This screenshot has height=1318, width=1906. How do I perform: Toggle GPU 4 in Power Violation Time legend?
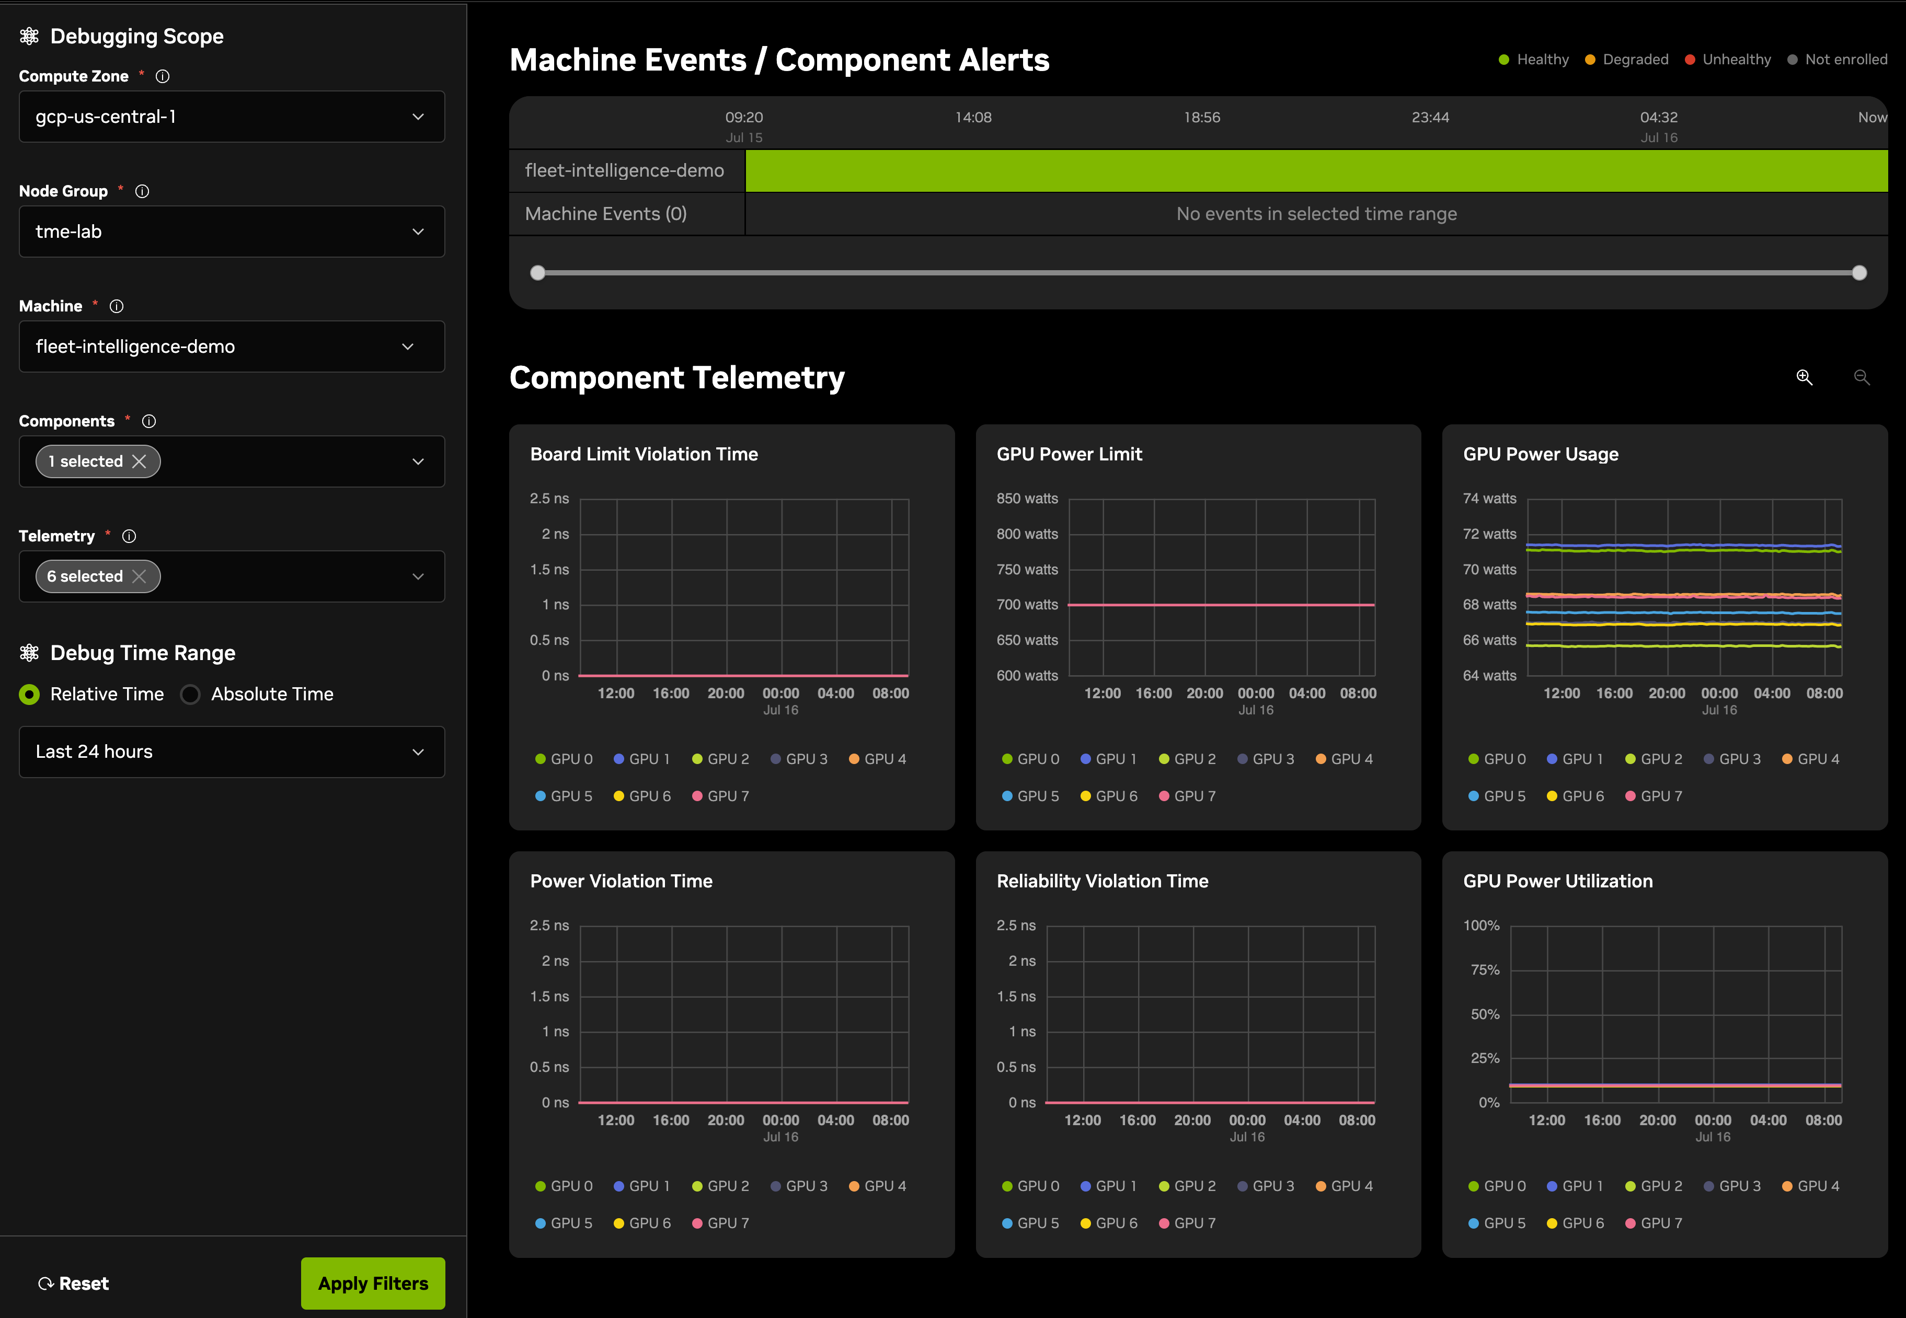point(878,1186)
